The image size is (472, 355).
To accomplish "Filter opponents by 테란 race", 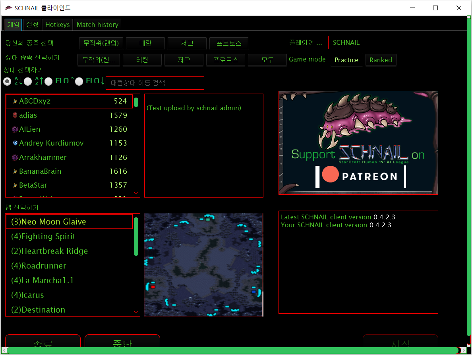I will [142, 59].
